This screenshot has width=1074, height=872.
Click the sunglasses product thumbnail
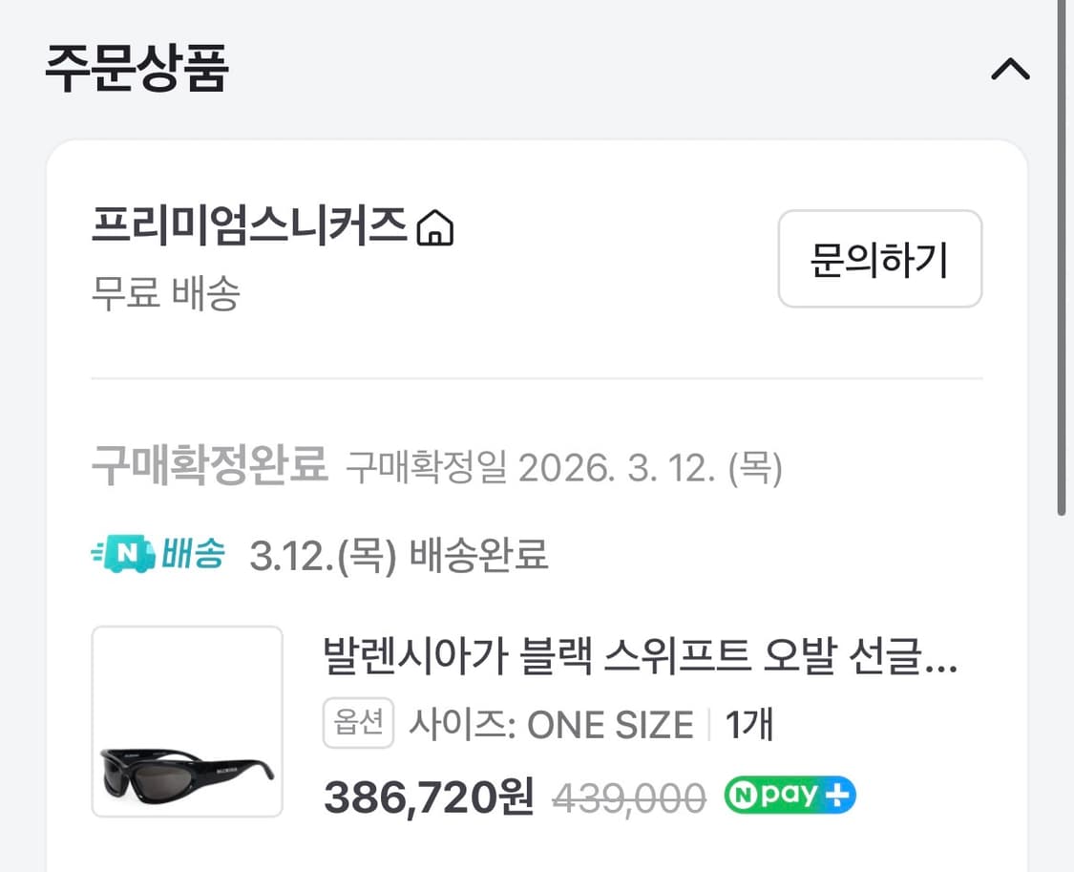(186, 722)
